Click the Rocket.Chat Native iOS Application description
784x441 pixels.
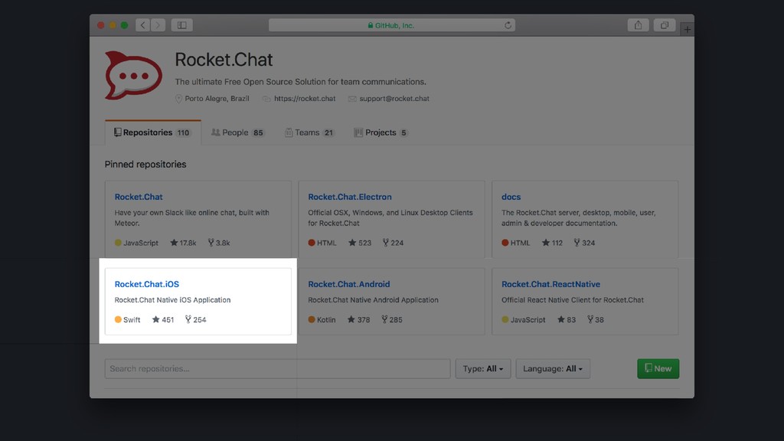point(172,300)
